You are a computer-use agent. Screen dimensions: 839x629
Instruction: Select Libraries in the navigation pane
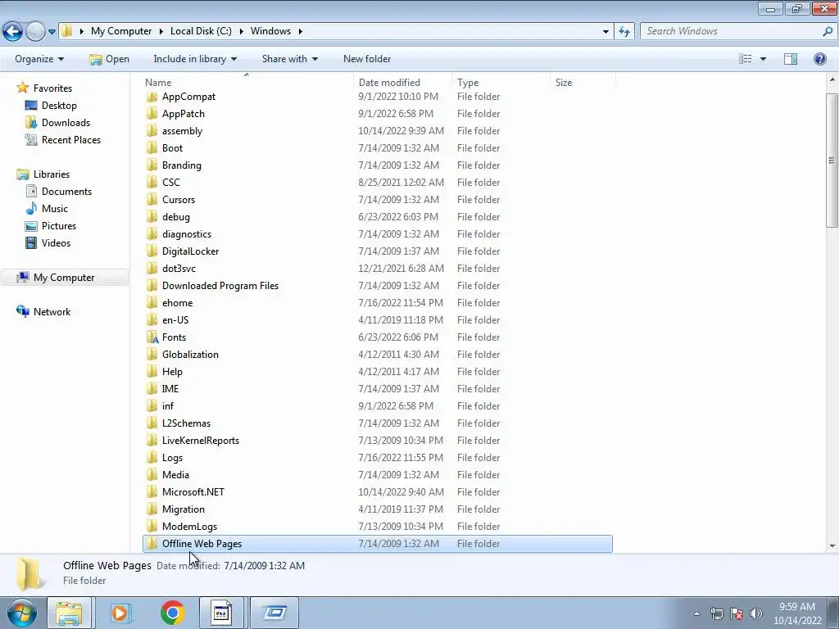52,174
